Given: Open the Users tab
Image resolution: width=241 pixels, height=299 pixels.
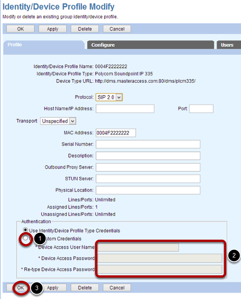Looking at the screenshot, I should click(229, 45).
